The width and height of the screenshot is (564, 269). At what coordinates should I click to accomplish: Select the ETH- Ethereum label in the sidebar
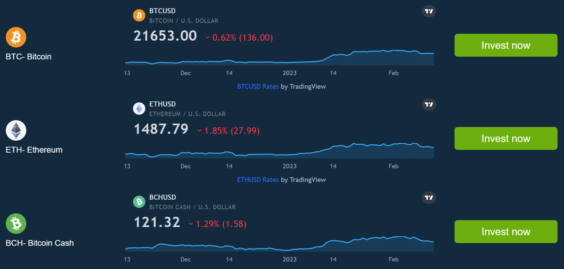tap(34, 150)
